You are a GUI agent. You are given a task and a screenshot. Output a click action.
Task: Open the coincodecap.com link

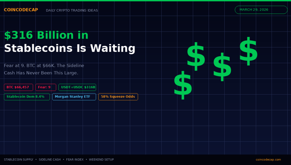pos(268,160)
